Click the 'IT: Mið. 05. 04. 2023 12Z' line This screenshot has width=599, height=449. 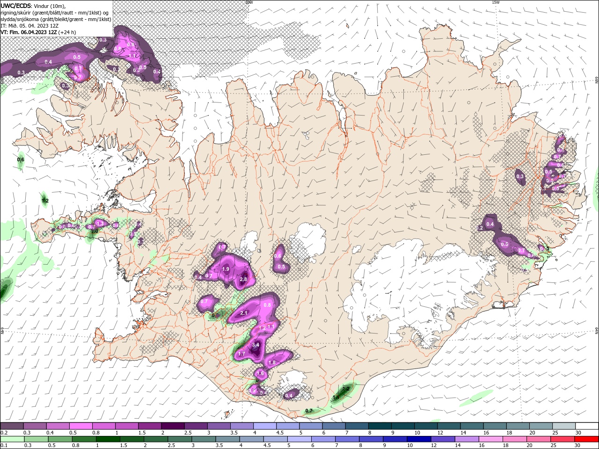(x=29, y=26)
